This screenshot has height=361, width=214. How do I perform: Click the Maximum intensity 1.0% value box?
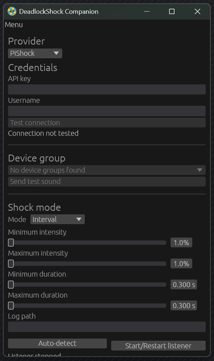(181, 264)
